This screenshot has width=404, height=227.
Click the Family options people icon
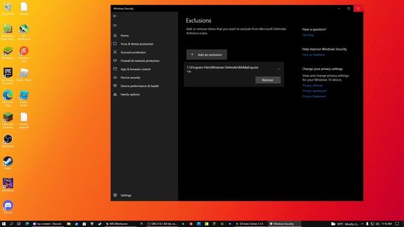[115, 94]
